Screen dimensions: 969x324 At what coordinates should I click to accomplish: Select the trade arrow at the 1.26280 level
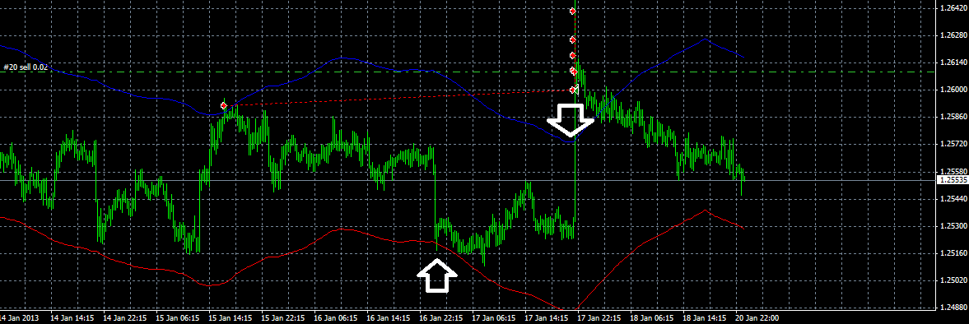pos(574,39)
